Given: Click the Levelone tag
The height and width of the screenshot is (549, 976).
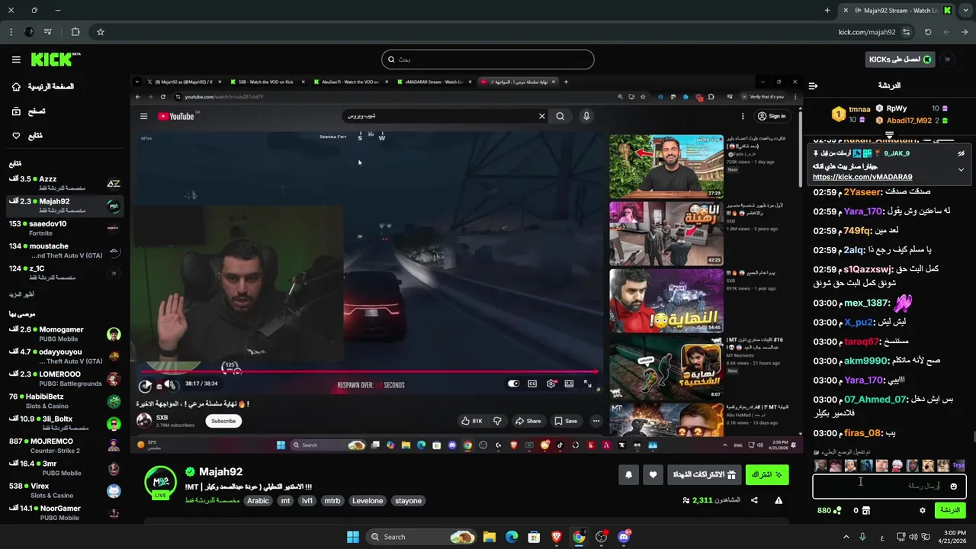Looking at the screenshot, I should [x=368, y=501].
